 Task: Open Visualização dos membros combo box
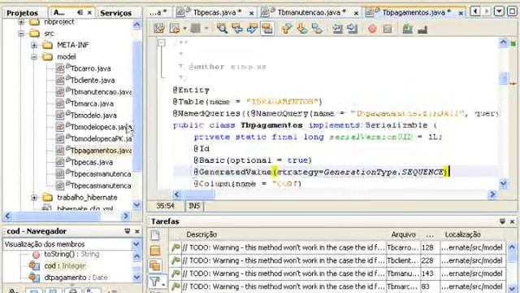71,244
